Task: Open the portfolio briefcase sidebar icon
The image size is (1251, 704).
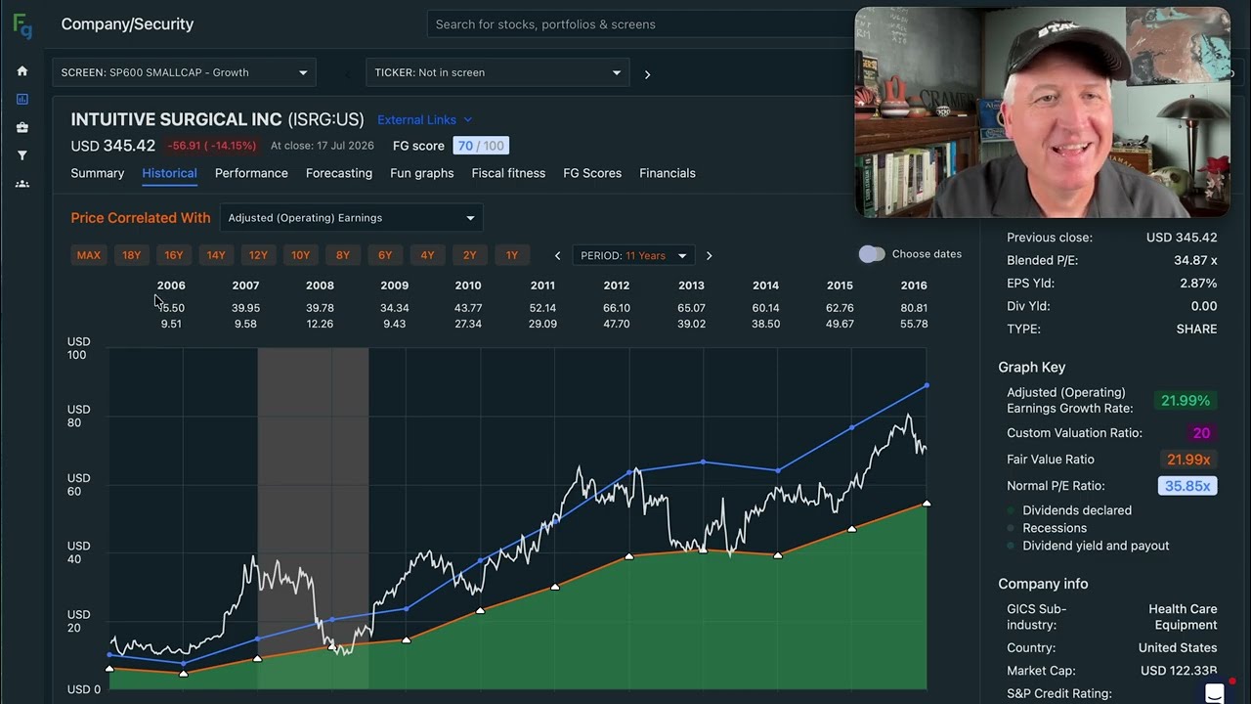Action: [22, 127]
